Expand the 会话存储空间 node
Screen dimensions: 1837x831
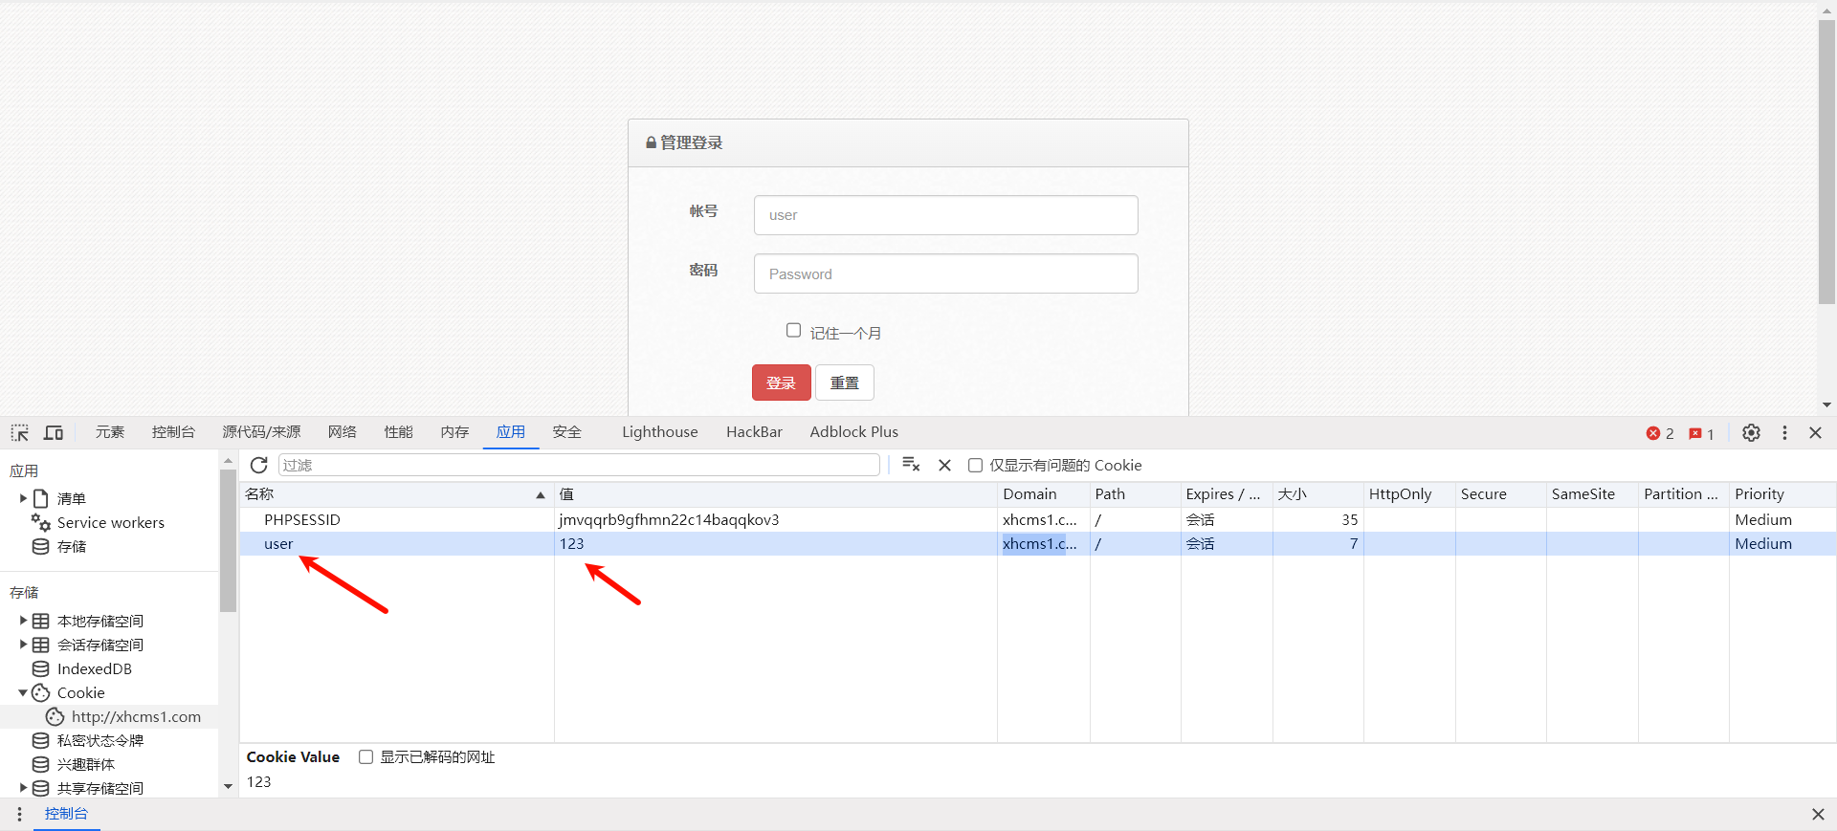tap(23, 645)
